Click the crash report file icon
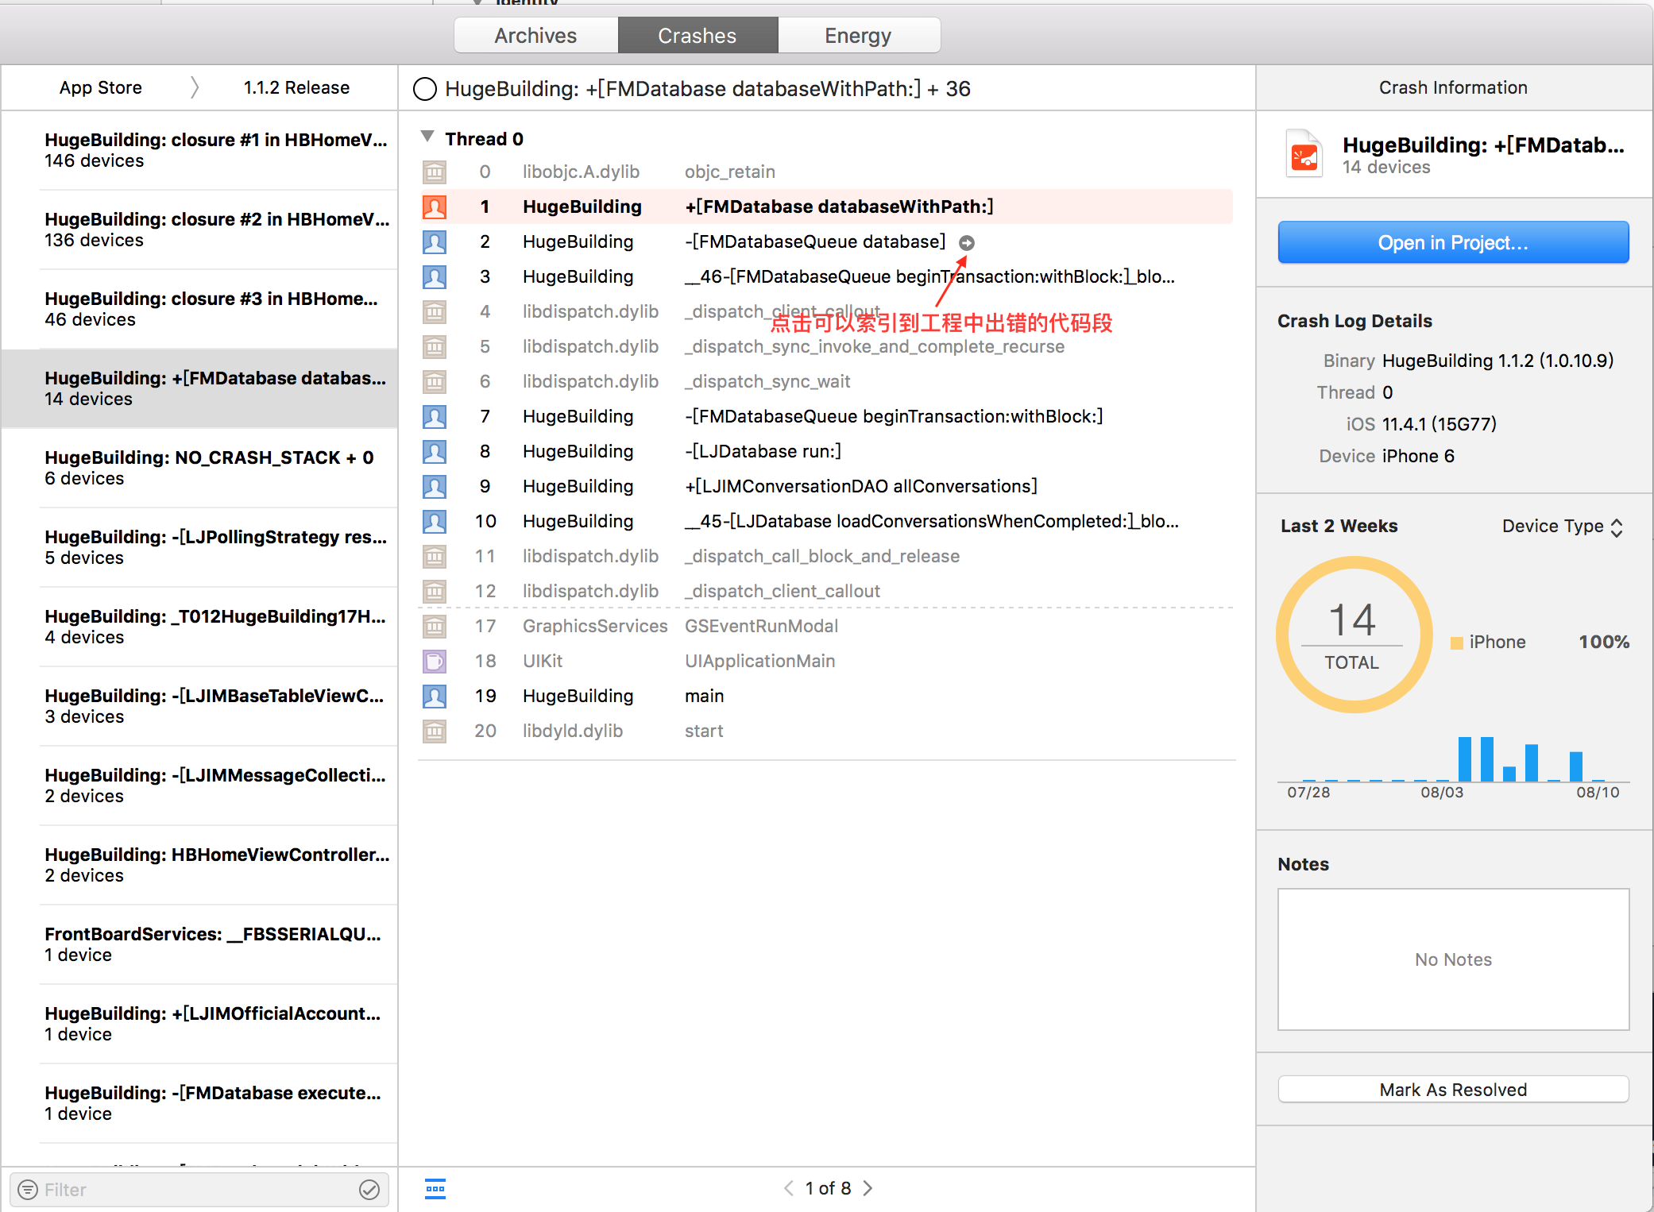Image resolution: width=1654 pixels, height=1212 pixels. click(1304, 153)
